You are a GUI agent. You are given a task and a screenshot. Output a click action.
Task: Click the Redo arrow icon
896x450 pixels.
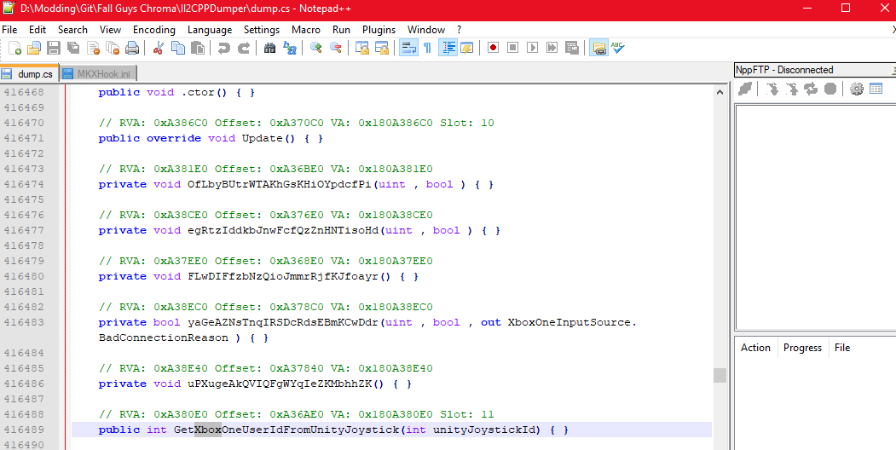click(x=244, y=49)
